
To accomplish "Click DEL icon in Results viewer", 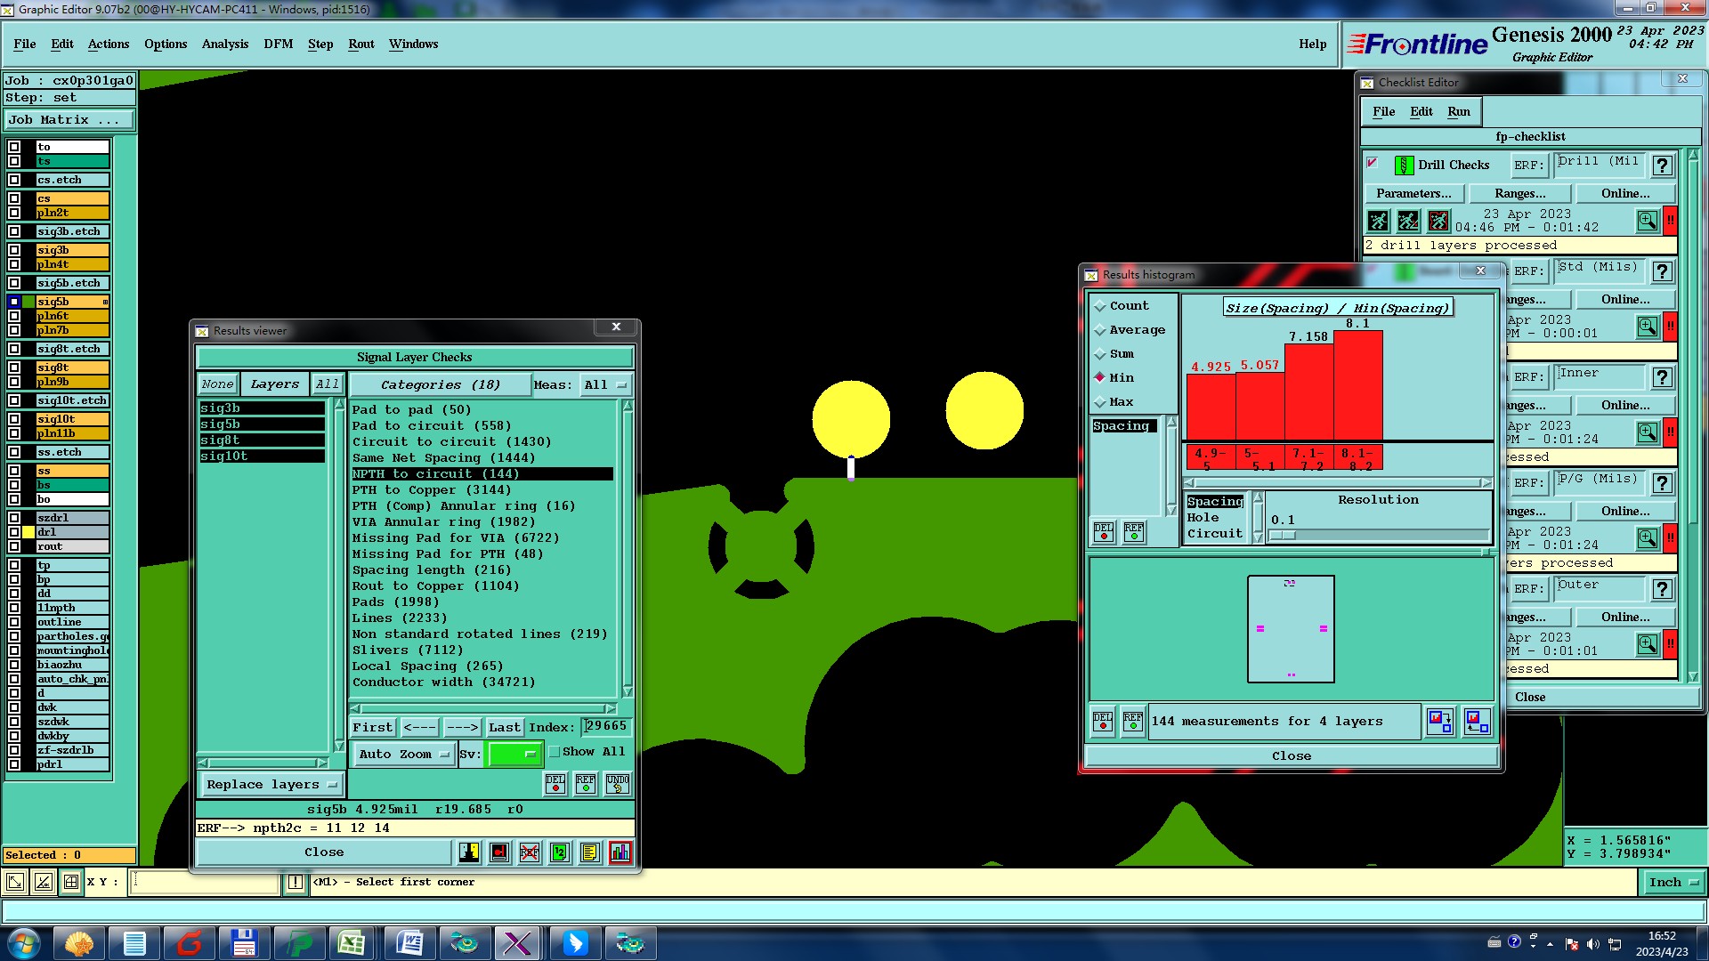I will [x=555, y=784].
